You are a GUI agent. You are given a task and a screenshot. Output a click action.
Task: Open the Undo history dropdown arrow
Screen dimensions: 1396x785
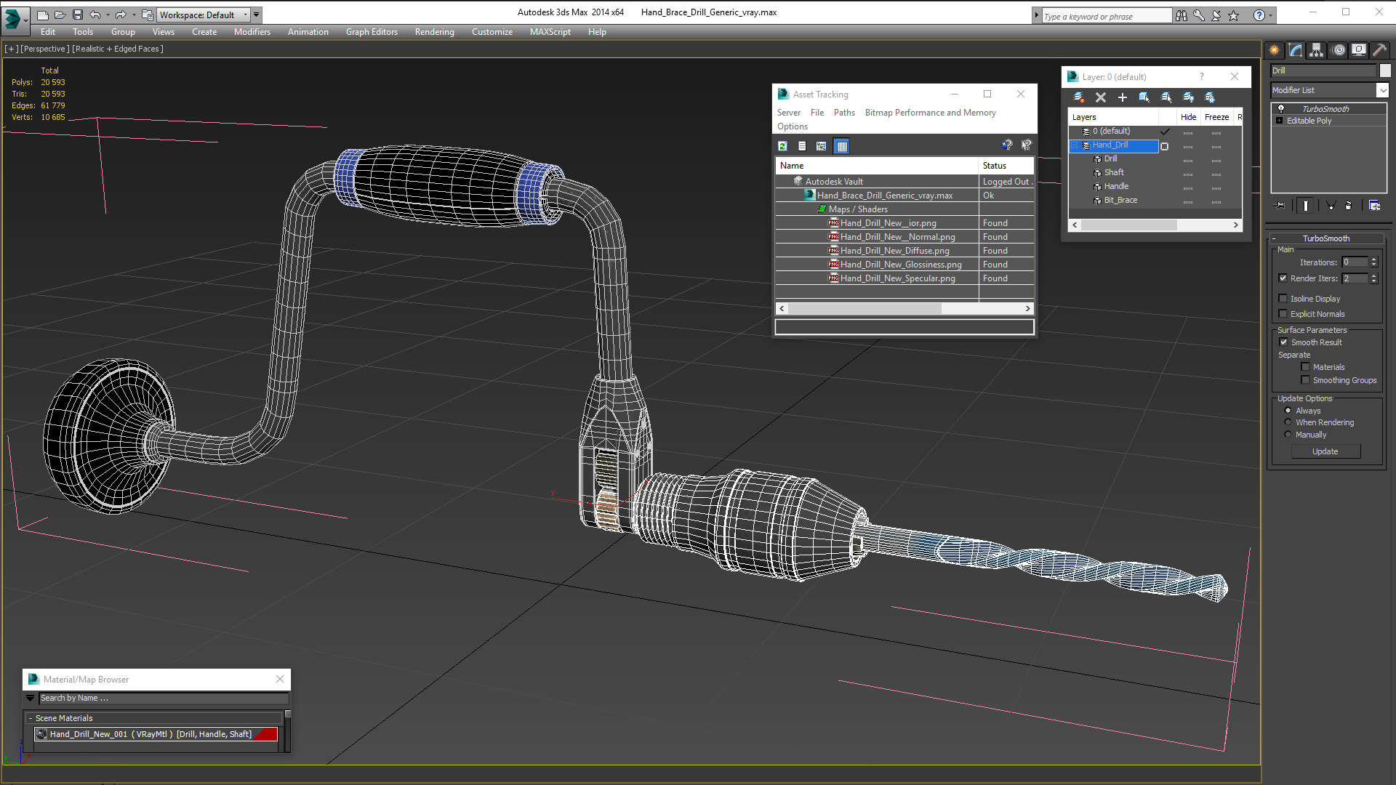(x=108, y=15)
